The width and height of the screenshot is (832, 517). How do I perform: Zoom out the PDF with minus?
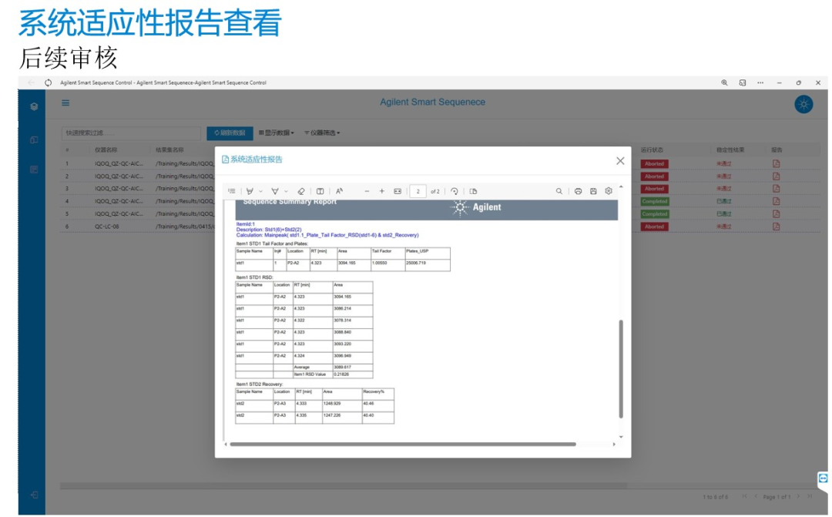367,191
